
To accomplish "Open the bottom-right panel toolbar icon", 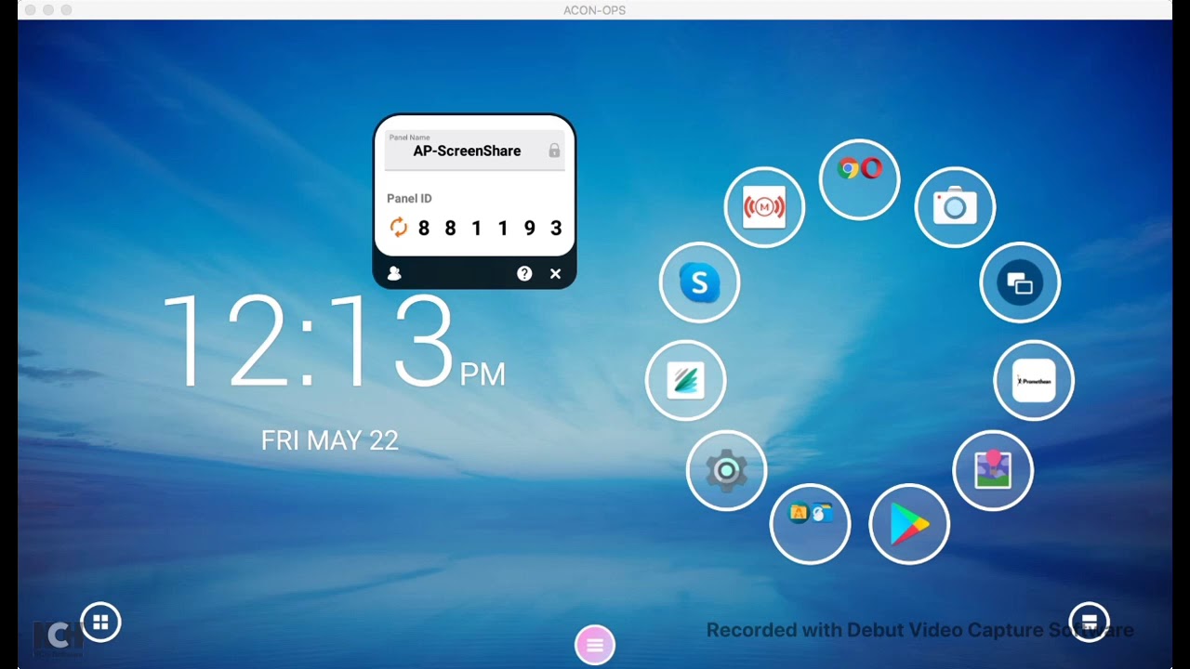I will (x=1089, y=623).
